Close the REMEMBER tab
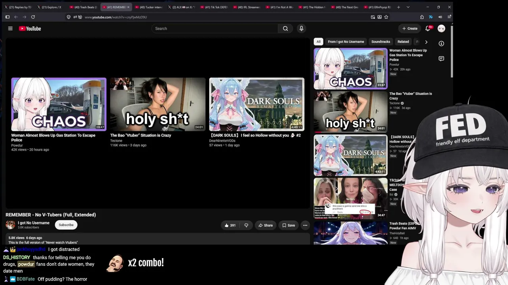 (128, 7)
